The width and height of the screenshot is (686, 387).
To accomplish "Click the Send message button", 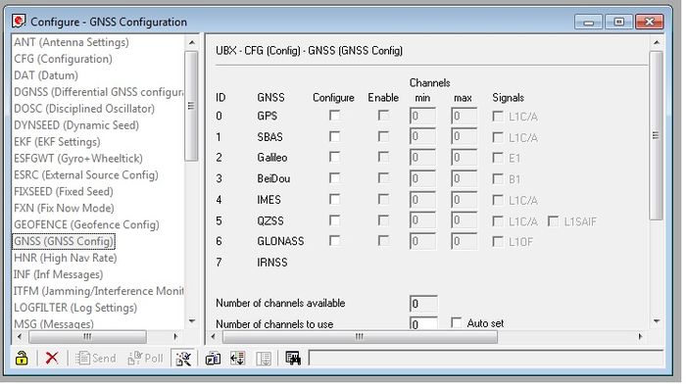I will point(95,360).
